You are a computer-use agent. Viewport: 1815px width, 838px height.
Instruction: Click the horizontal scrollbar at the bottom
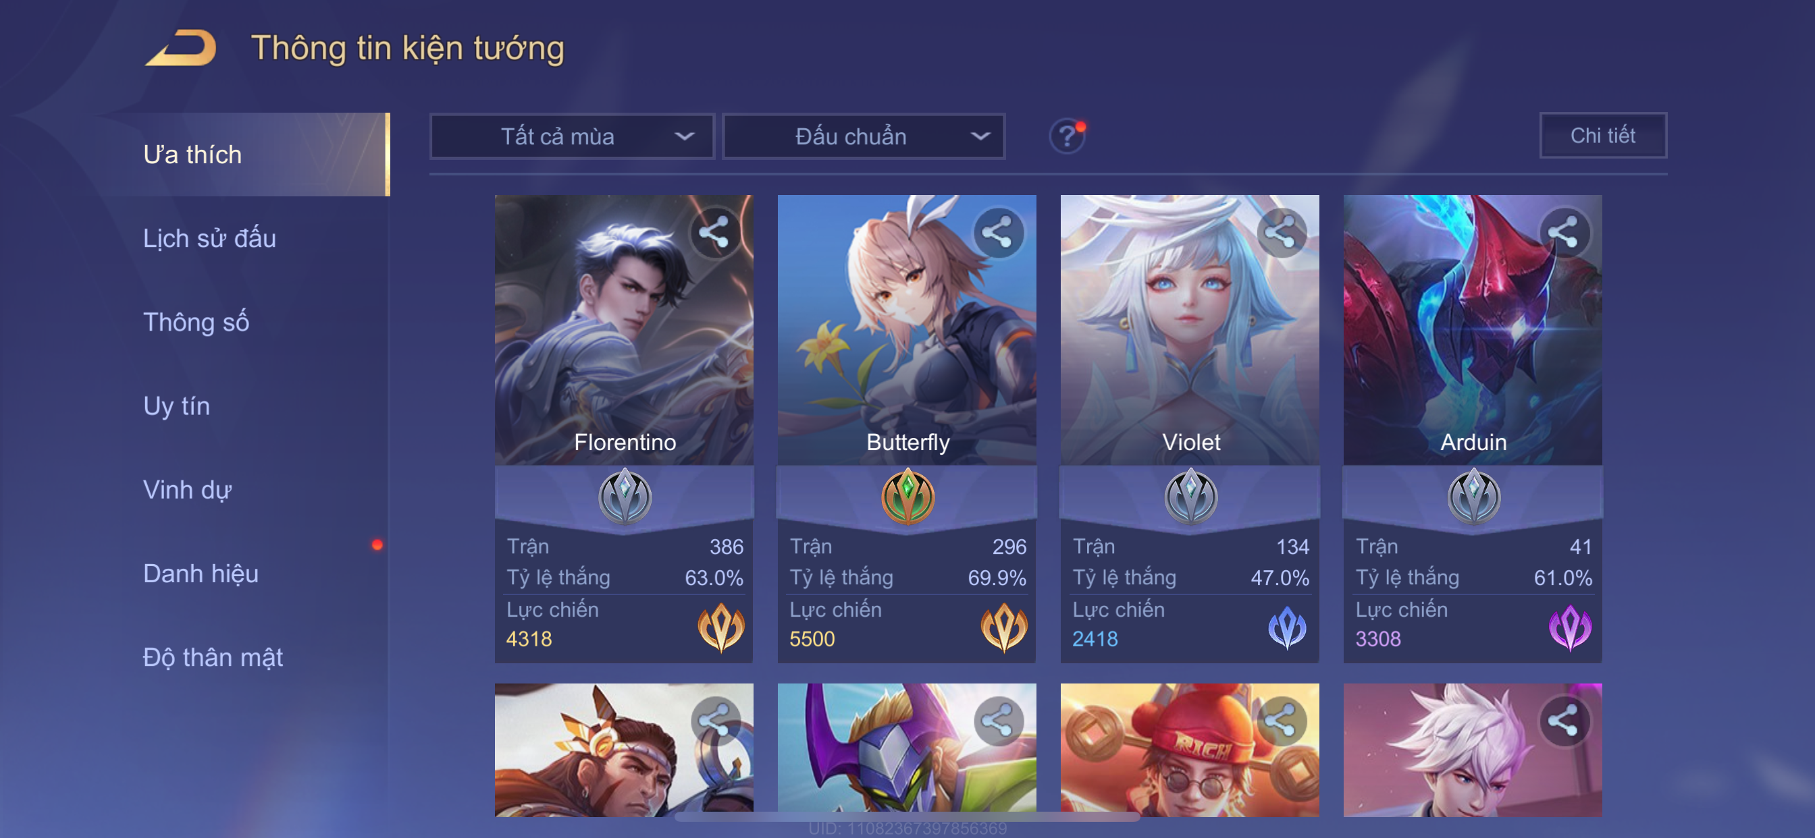(907, 817)
